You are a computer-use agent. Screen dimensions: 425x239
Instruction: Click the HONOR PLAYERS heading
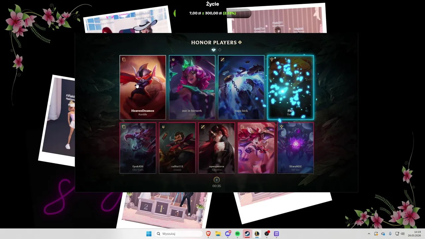point(214,42)
